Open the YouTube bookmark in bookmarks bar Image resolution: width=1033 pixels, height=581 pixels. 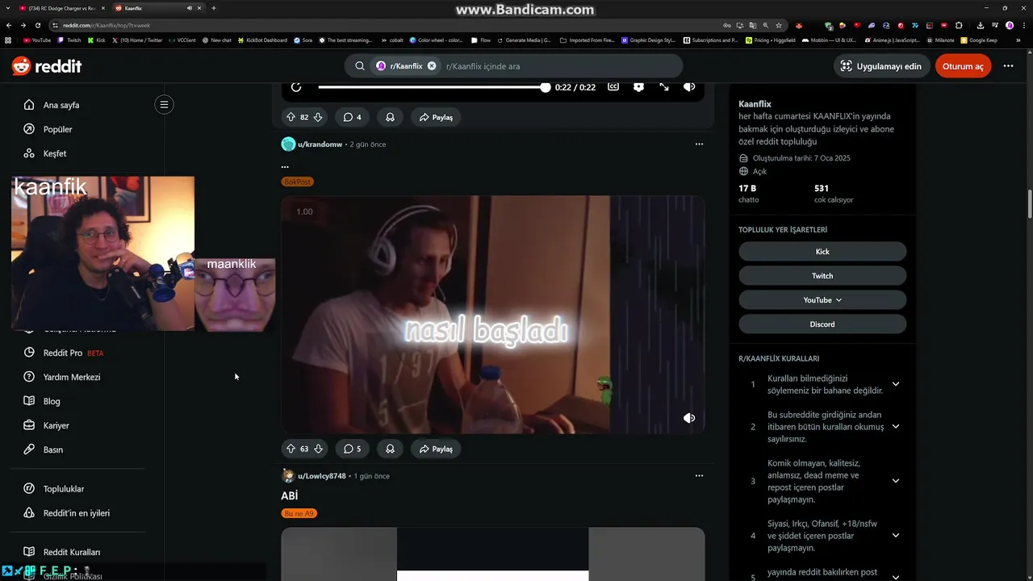click(x=37, y=40)
